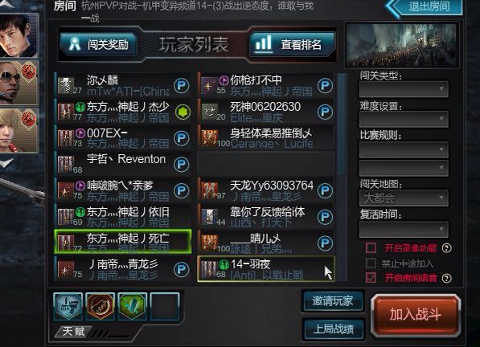Expand the 难度设置 dropdown
This screenshot has height=347, width=480.
pos(404,119)
